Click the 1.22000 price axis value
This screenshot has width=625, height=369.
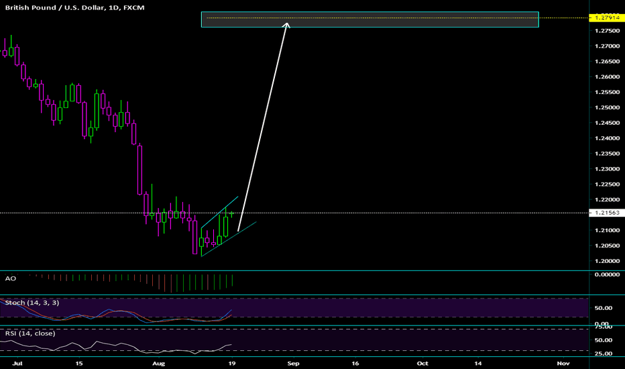click(607, 200)
